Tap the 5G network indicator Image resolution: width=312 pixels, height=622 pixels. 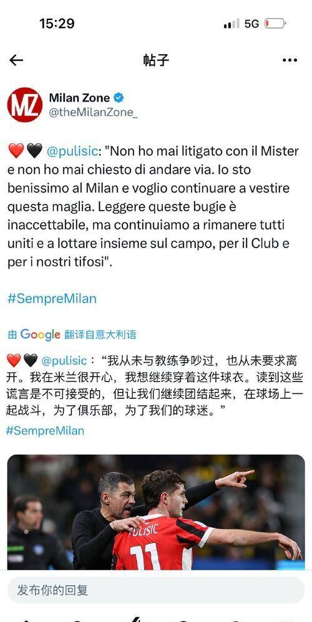coord(251,24)
